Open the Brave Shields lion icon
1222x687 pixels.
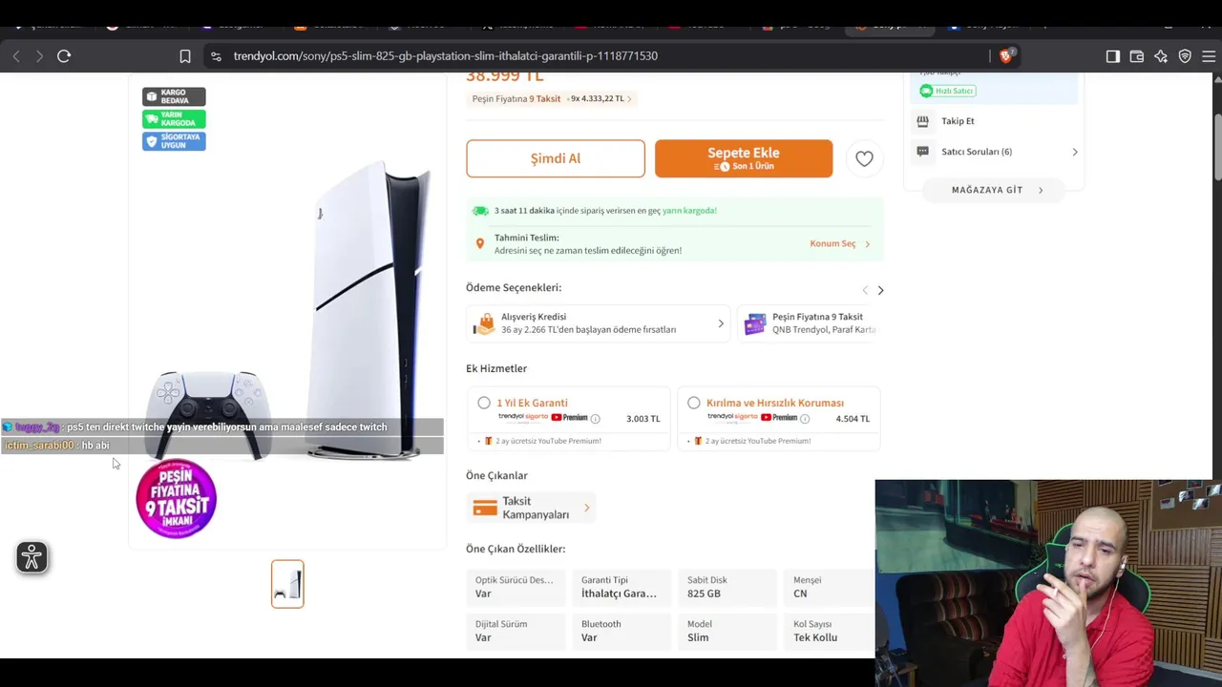[1005, 56]
